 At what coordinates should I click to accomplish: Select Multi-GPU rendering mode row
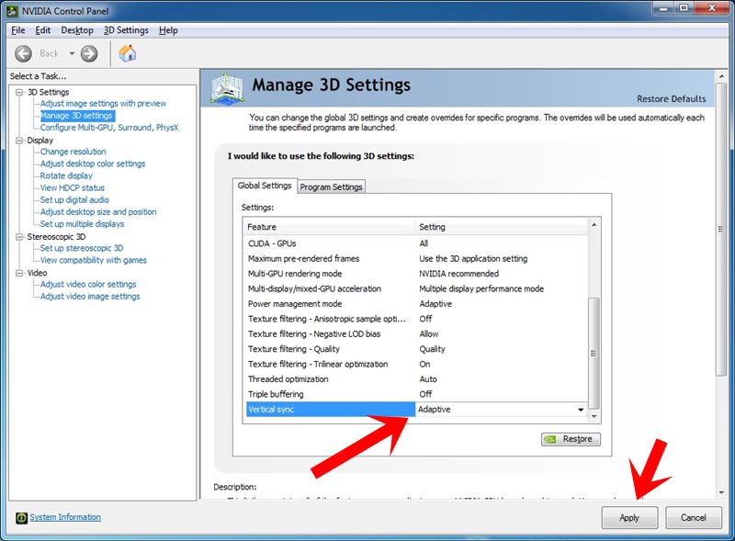tap(416, 274)
